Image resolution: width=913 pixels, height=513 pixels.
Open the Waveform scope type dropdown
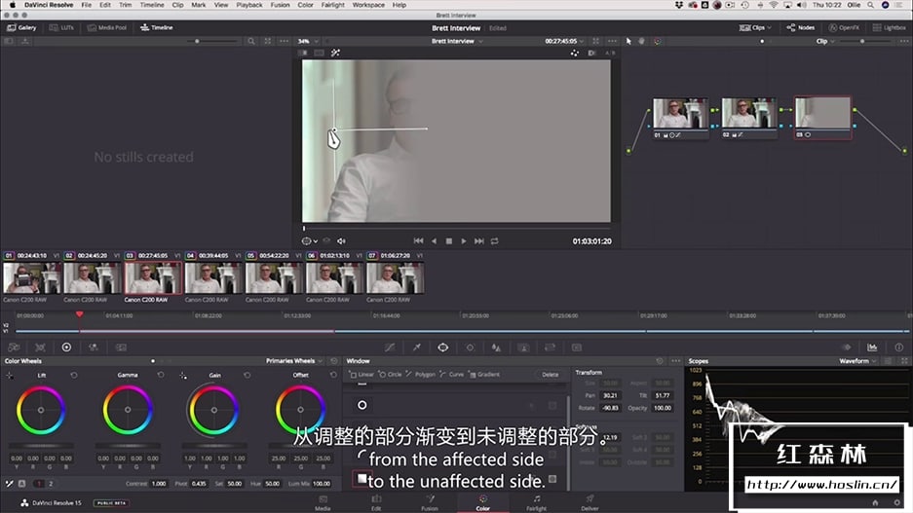coord(857,361)
